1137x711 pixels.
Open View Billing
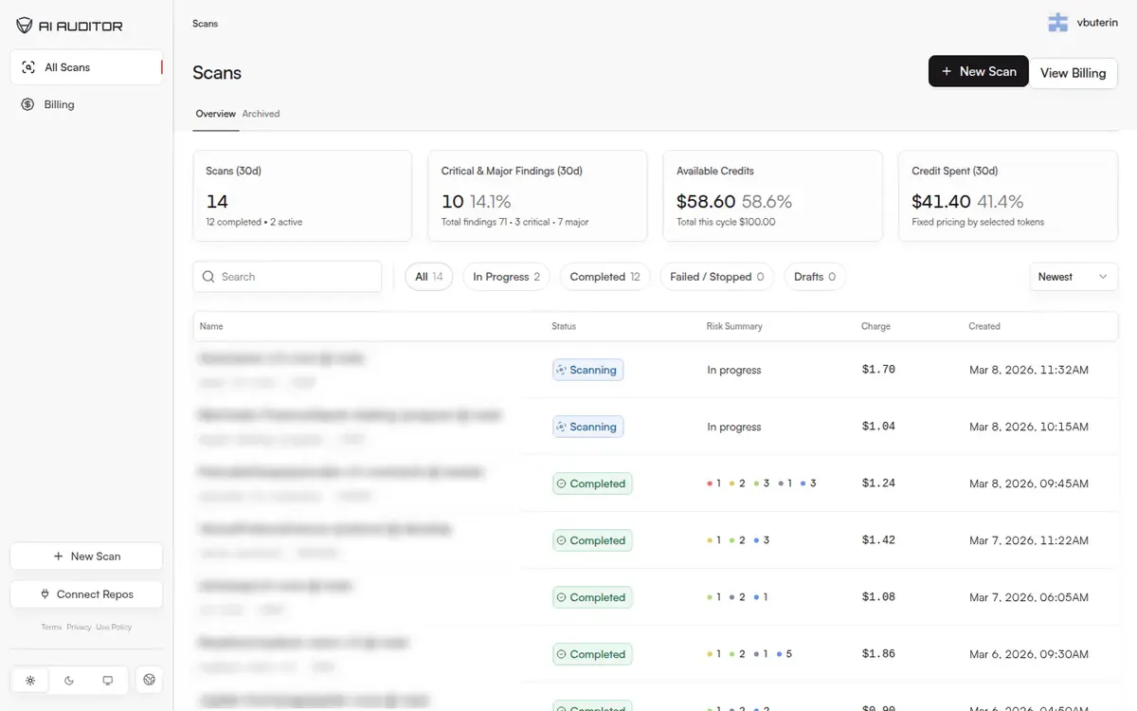[1073, 73]
